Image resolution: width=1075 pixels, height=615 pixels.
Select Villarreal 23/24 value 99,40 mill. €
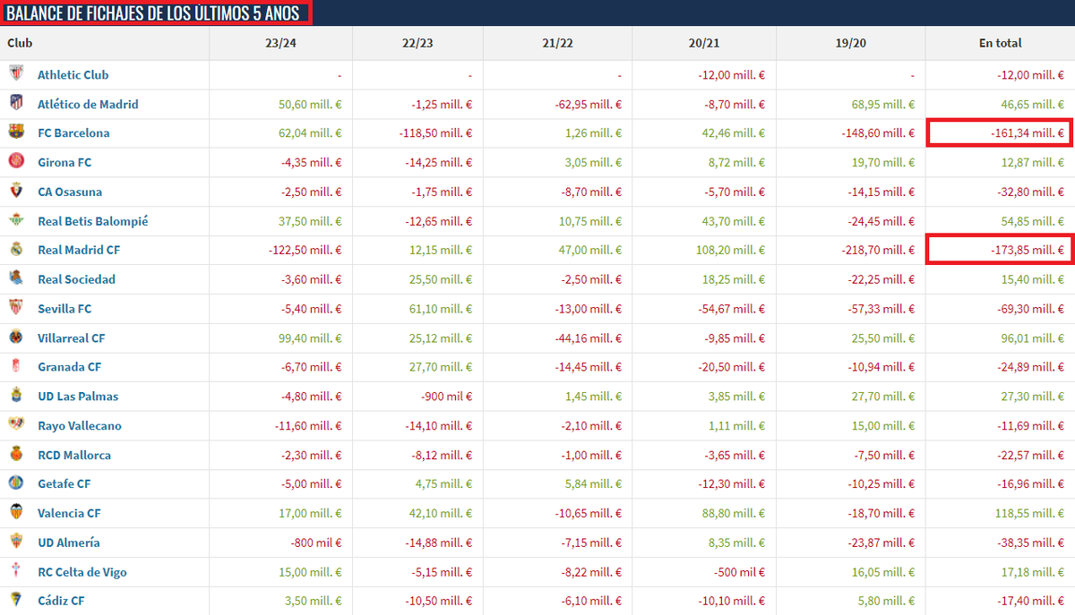click(309, 338)
